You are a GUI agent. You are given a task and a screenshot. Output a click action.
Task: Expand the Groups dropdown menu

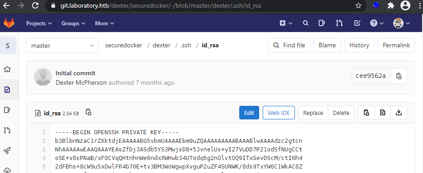pyautogui.click(x=74, y=23)
